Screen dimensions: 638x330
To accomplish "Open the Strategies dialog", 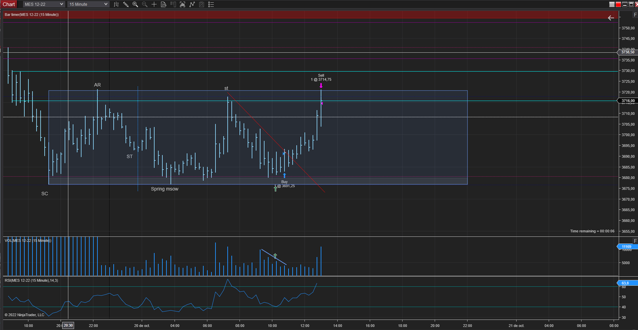I will [x=202, y=4].
